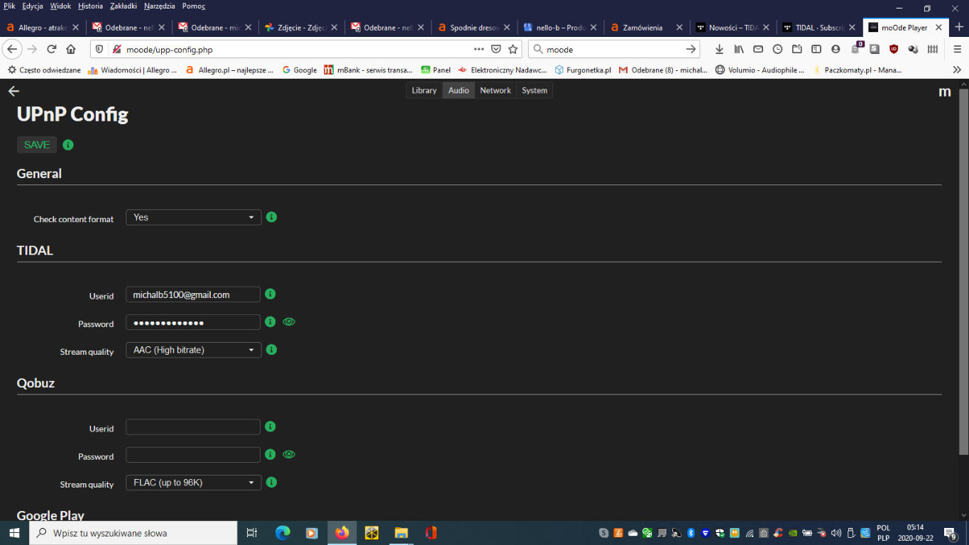Show info for Qobuz Stream quality
This screenshot has height=545, width=969.
coord(271,483)
